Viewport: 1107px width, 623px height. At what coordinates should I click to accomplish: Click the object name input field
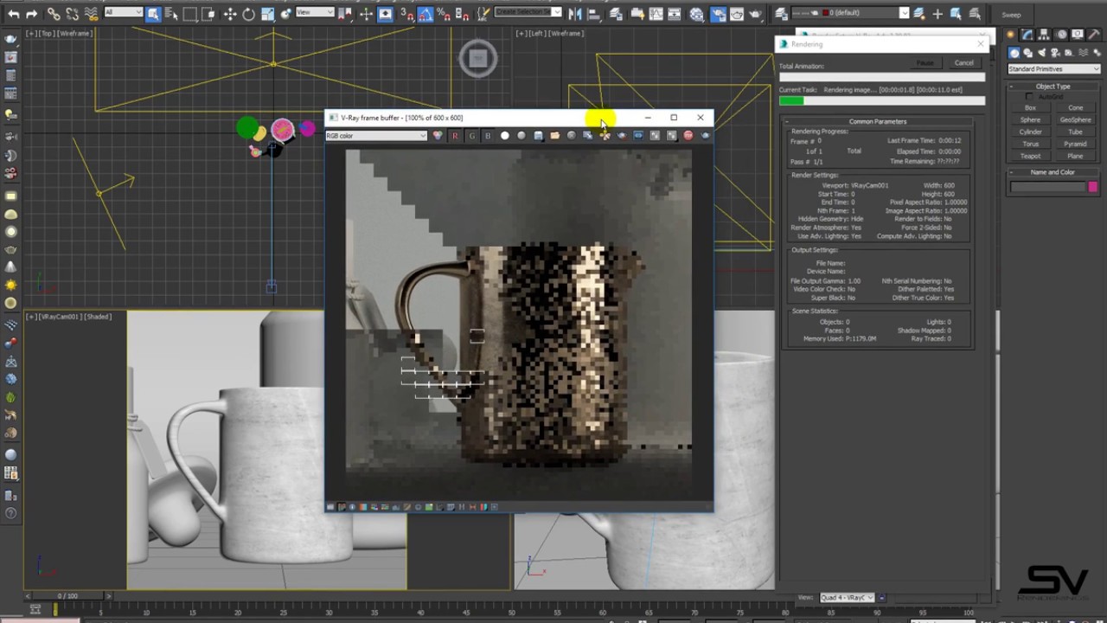point(1047,187)
